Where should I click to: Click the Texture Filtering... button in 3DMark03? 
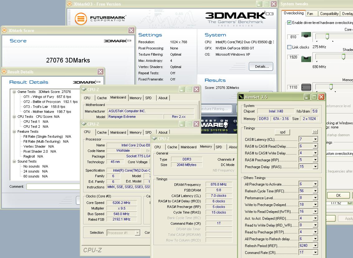pos(216,109)
